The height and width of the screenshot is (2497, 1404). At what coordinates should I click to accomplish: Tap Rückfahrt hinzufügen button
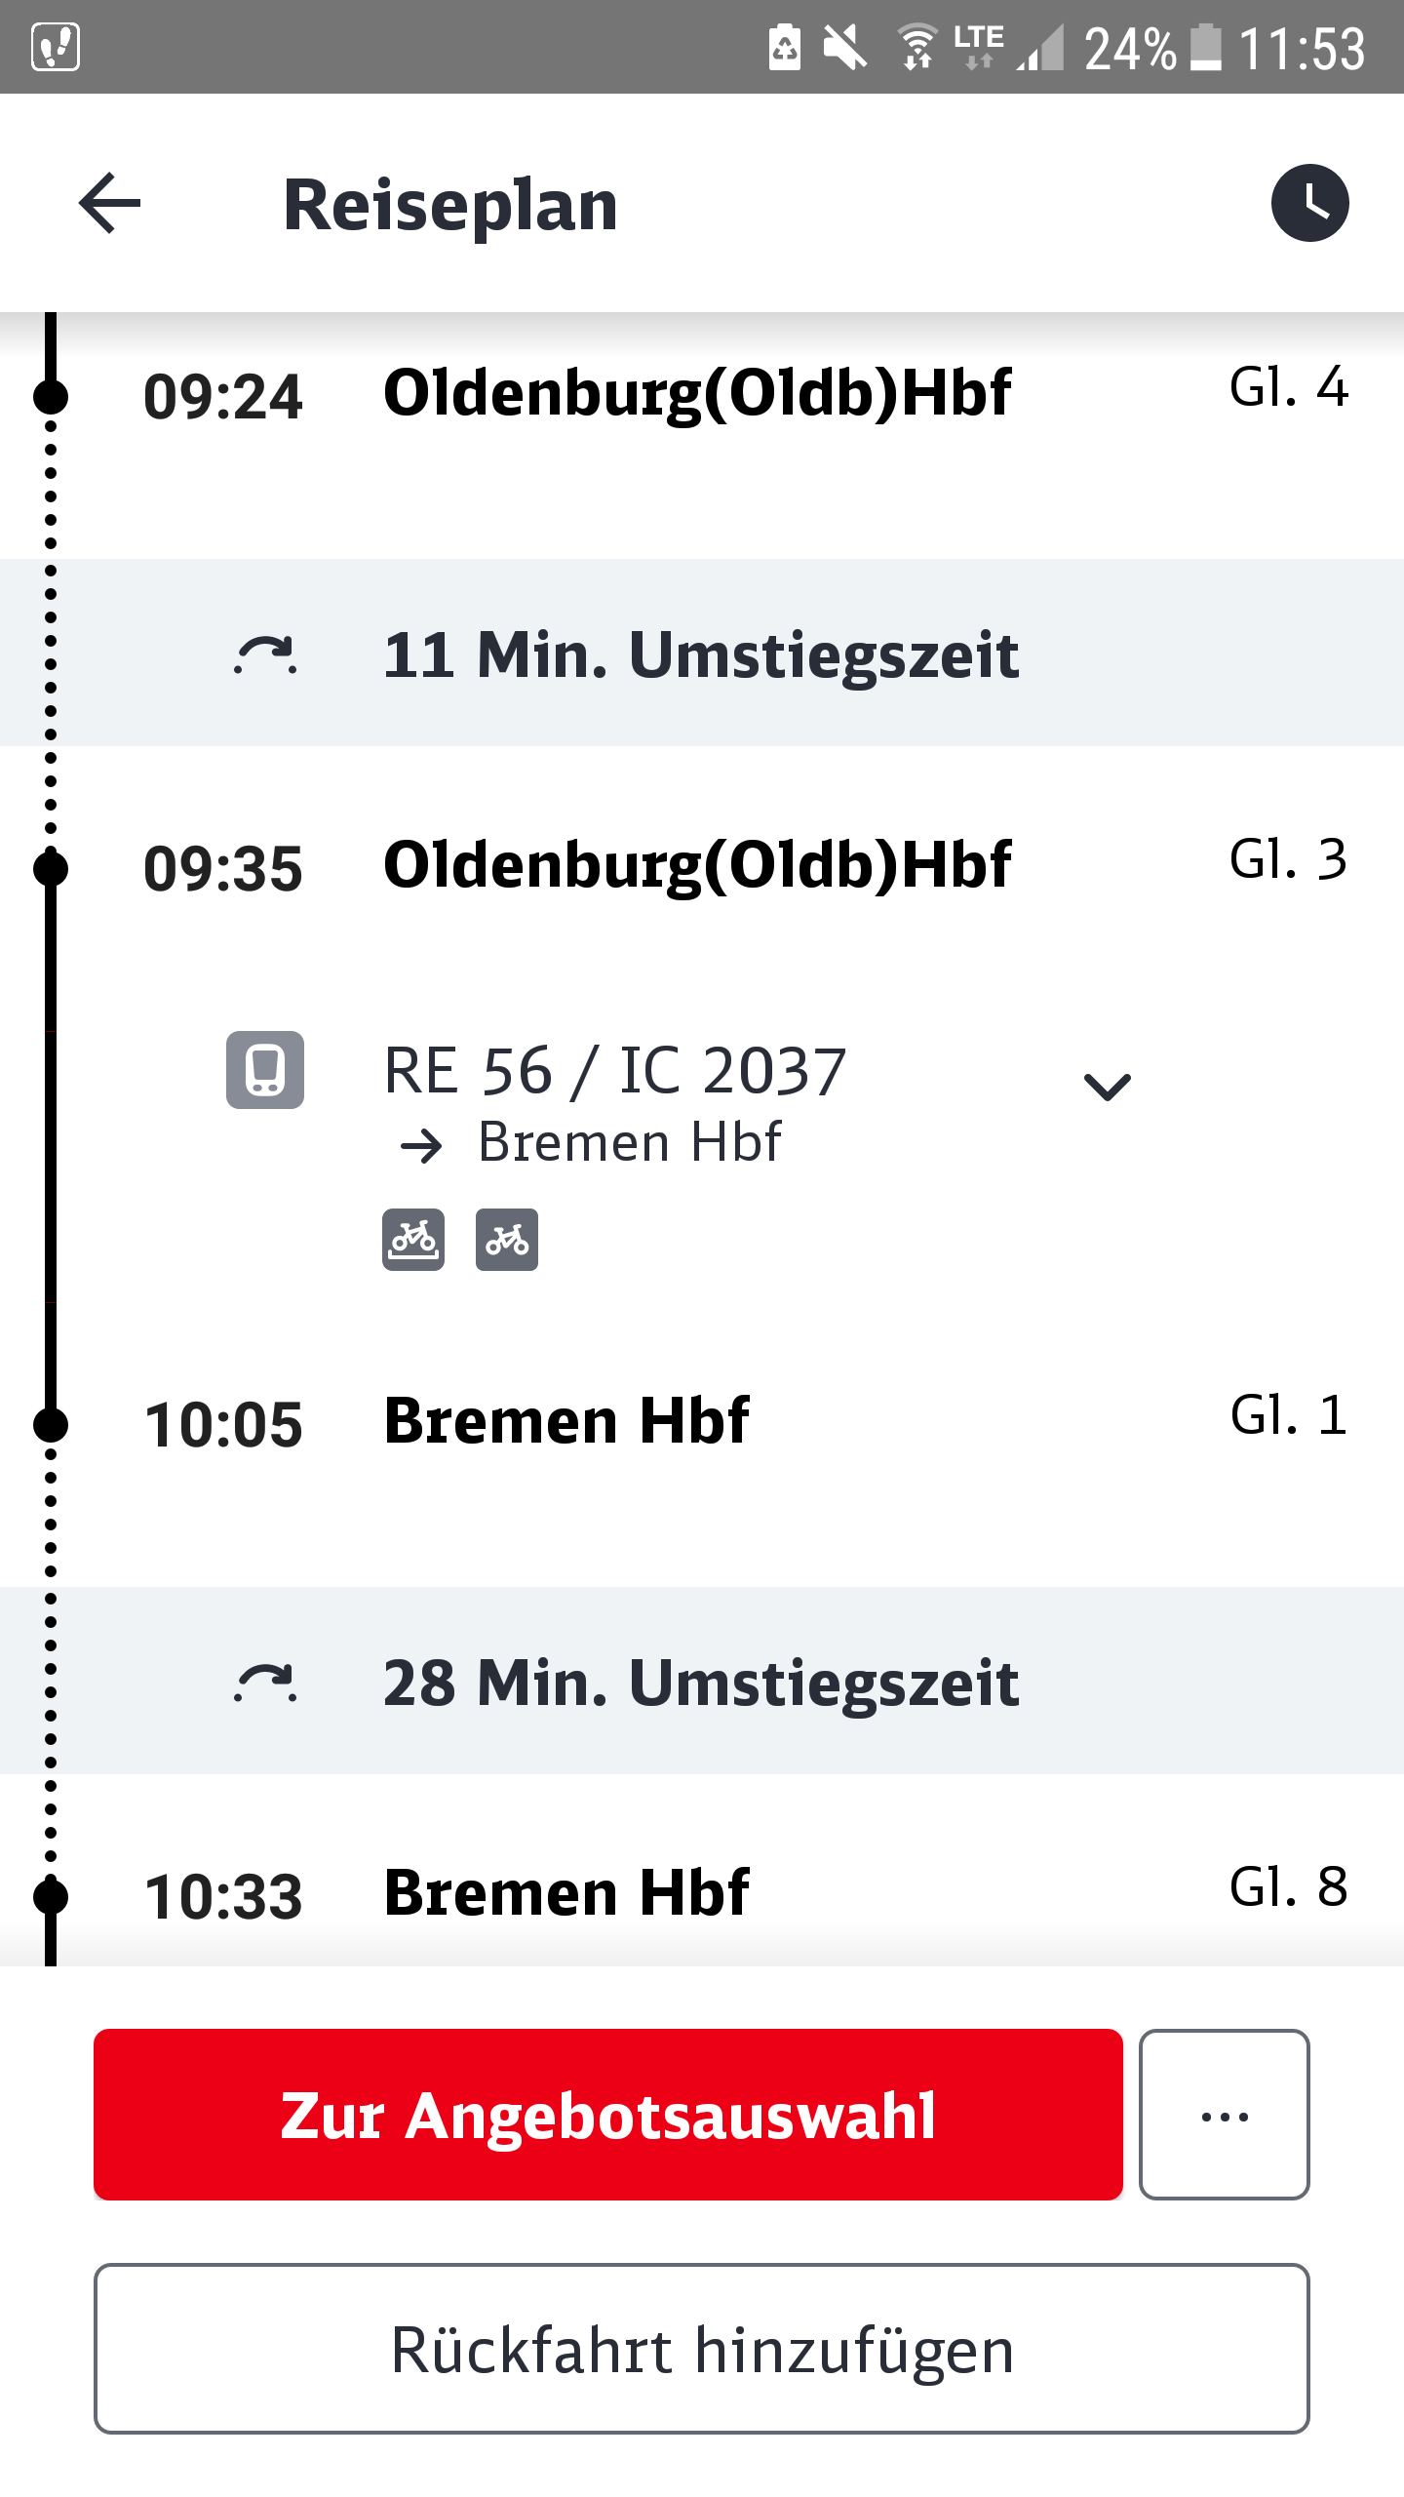pyautogui.click(x=701, y=2349)
